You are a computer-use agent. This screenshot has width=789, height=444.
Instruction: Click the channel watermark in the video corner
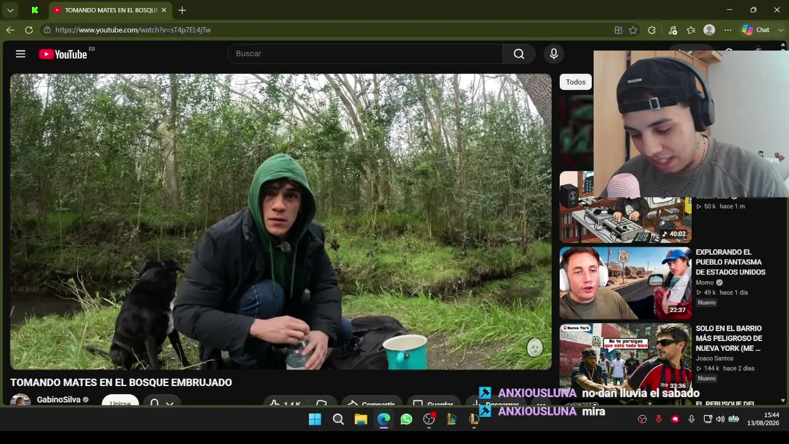[535, 347]
